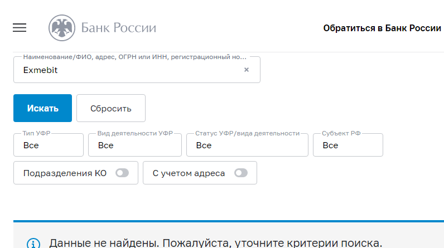The height and width of the screenshot is (248, 444).
Task: Select the «Субъект РФ» dropdown
Action: (x=348, y=145)
